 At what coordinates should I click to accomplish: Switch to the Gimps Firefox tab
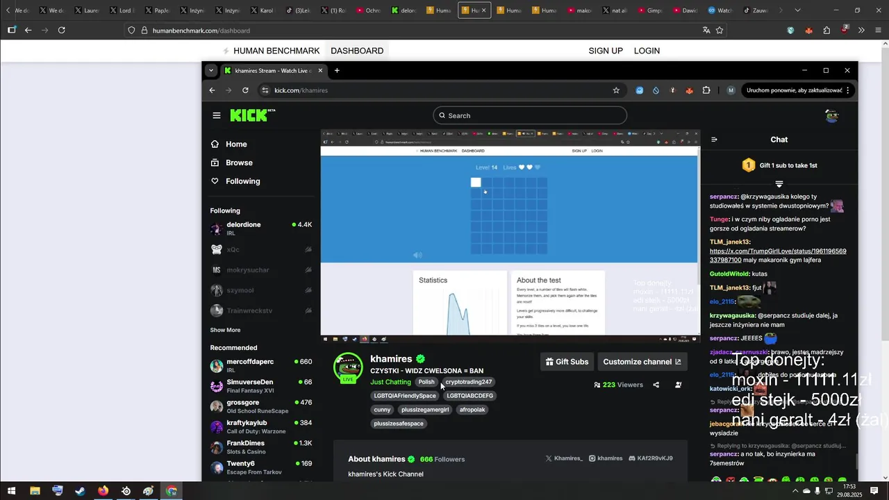(x=649, y=10)
